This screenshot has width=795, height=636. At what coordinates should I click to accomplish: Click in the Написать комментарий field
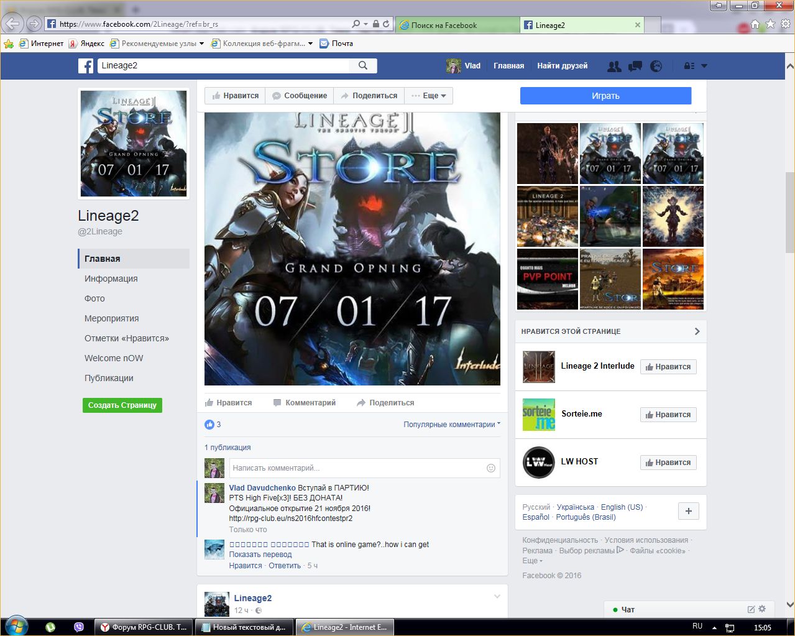tap(365, 468)
